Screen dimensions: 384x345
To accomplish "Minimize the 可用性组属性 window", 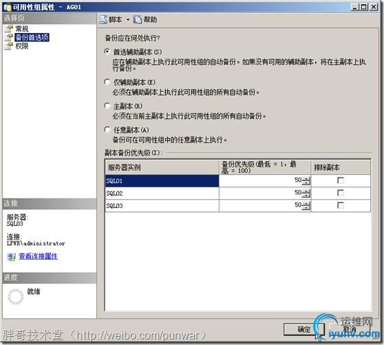I will click(x=355, y=7).
